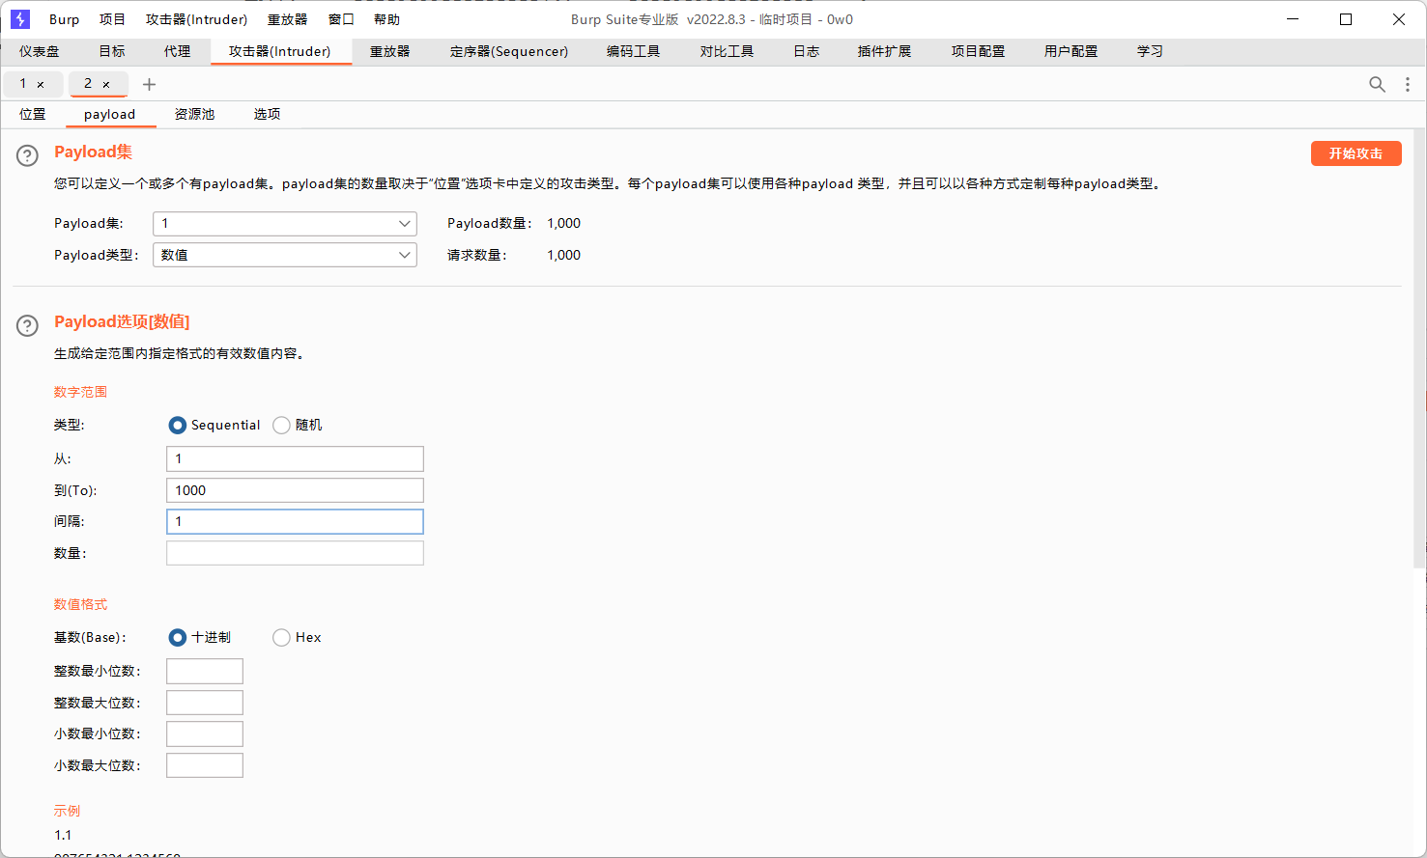Select 随机 number type
1427x858 pixels.
point(281,425)
